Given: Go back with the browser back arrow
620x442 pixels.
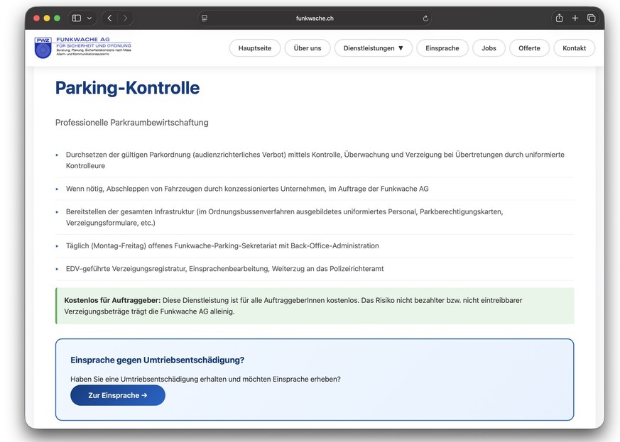Looking at the screenshot, I should [x=109, y=18].
